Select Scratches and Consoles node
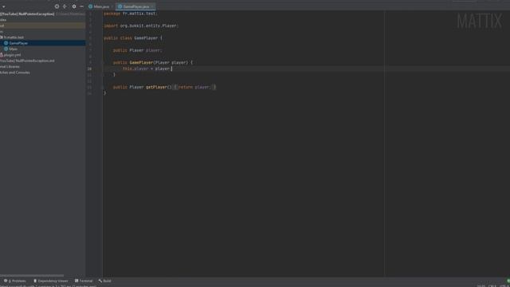This screenshot has width=510, height=287. [x=15, y=73]
